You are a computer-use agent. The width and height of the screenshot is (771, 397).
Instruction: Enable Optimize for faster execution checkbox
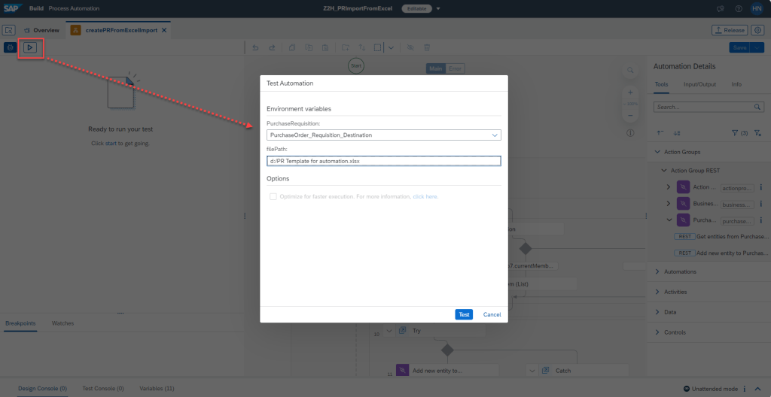click(x=273, y=196)
